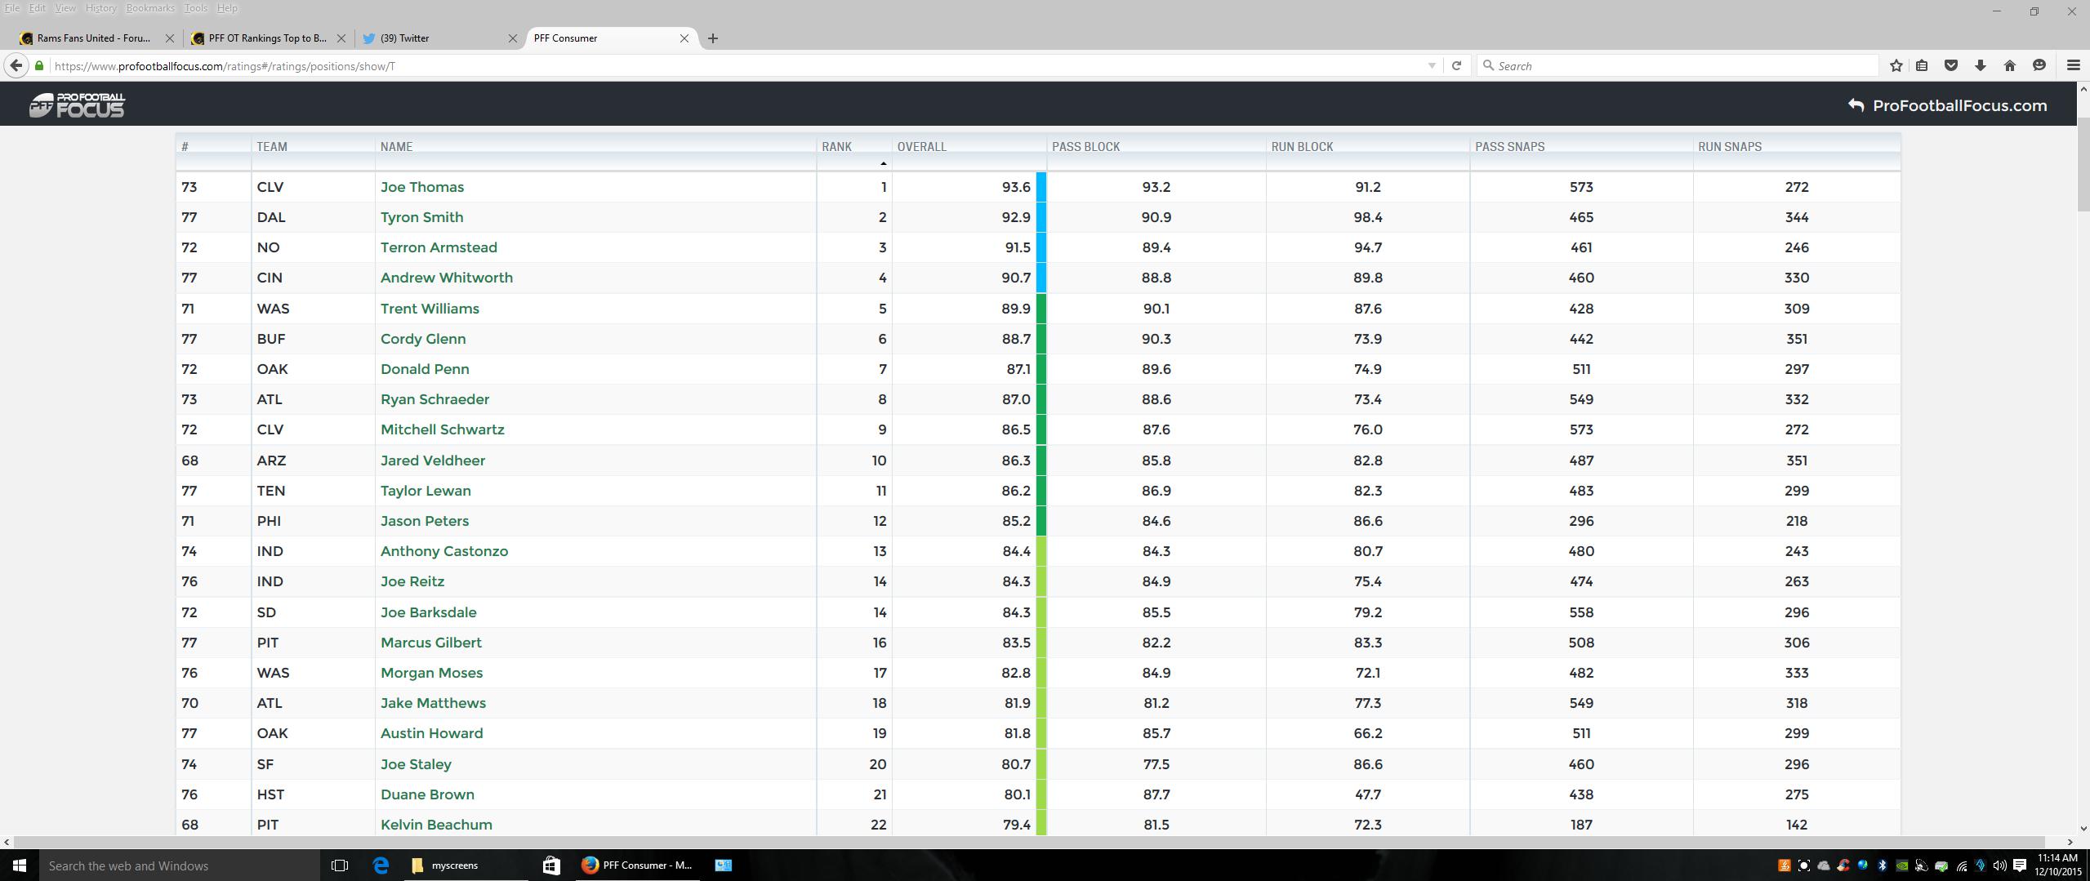Open Jason Peters player link
The image size is (2090, 881).
[x=425, y=521]
